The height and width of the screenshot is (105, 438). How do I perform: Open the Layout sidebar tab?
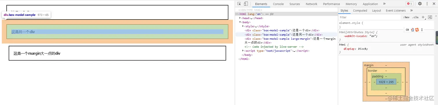[376, 10]
